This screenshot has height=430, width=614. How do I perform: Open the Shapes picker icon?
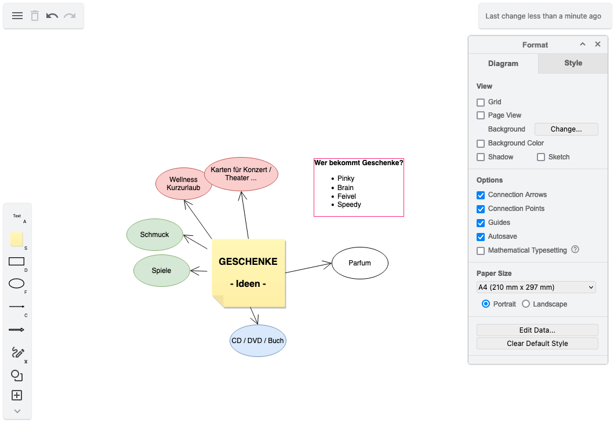point(17,376)
